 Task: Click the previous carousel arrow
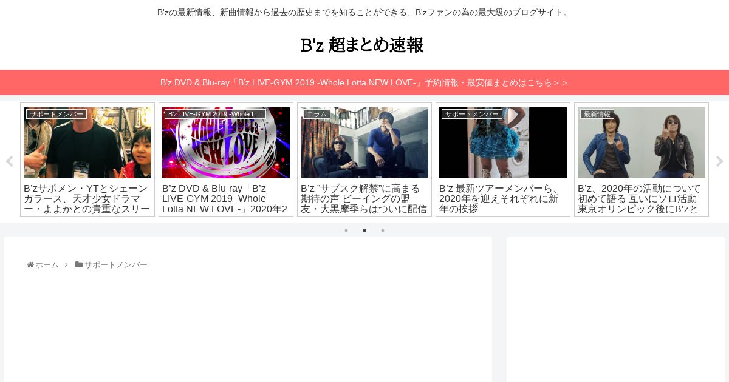click(x=9, y=161)
